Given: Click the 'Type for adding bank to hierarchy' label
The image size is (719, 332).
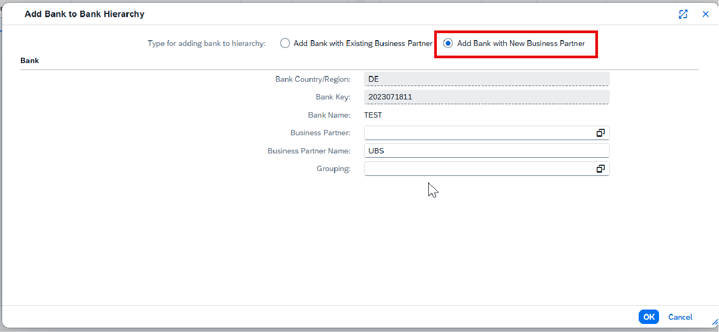Looking at the screenshot, I should [207, 43].
